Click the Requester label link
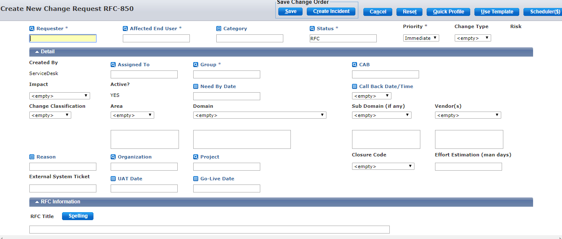 50,29
